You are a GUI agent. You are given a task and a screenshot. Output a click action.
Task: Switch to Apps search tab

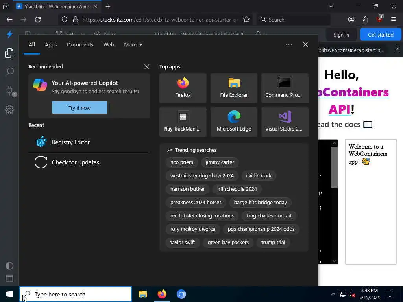[51, 45]
